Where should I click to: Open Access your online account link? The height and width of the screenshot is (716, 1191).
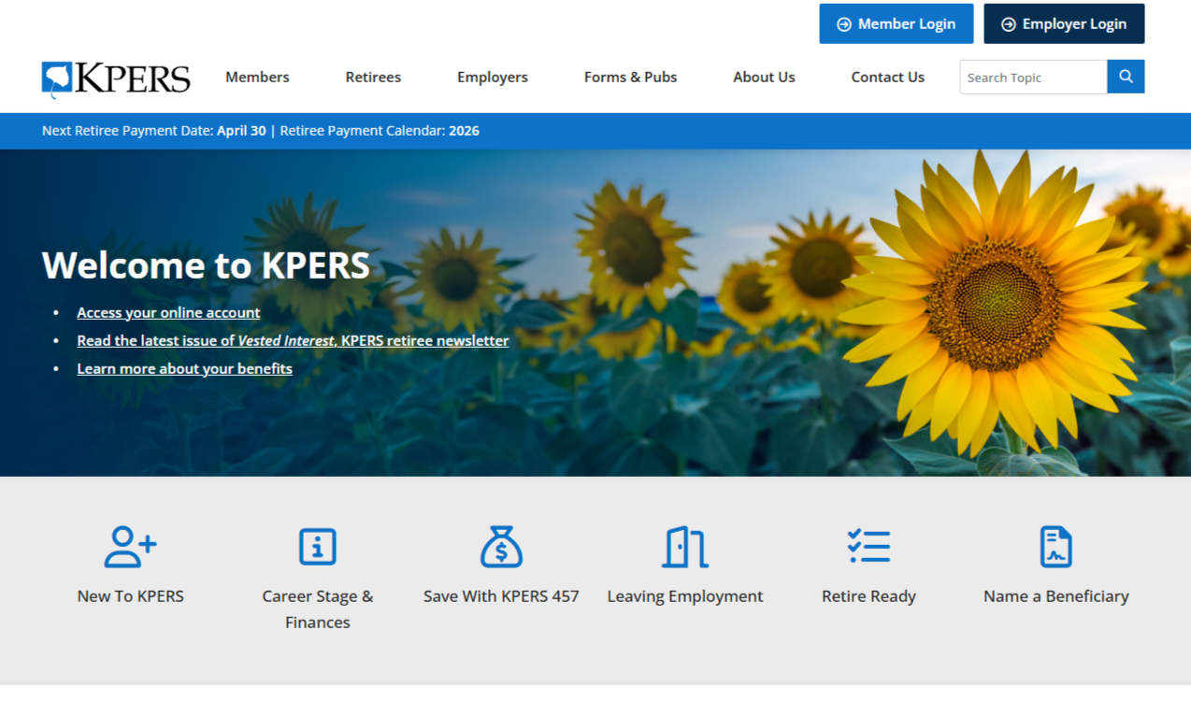tap(168, 312)
